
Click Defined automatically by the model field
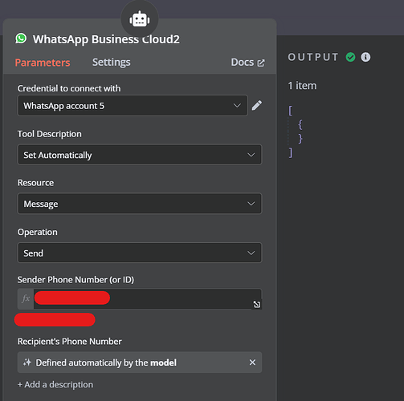pyautogui.click(x=140, y=363)
